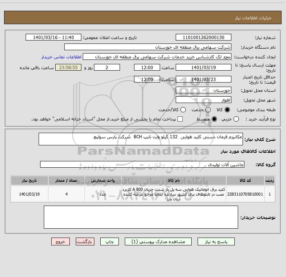This screenshot has width=286, height=277.
Task: Click the buyer notes text area
Action: point(141,217)
